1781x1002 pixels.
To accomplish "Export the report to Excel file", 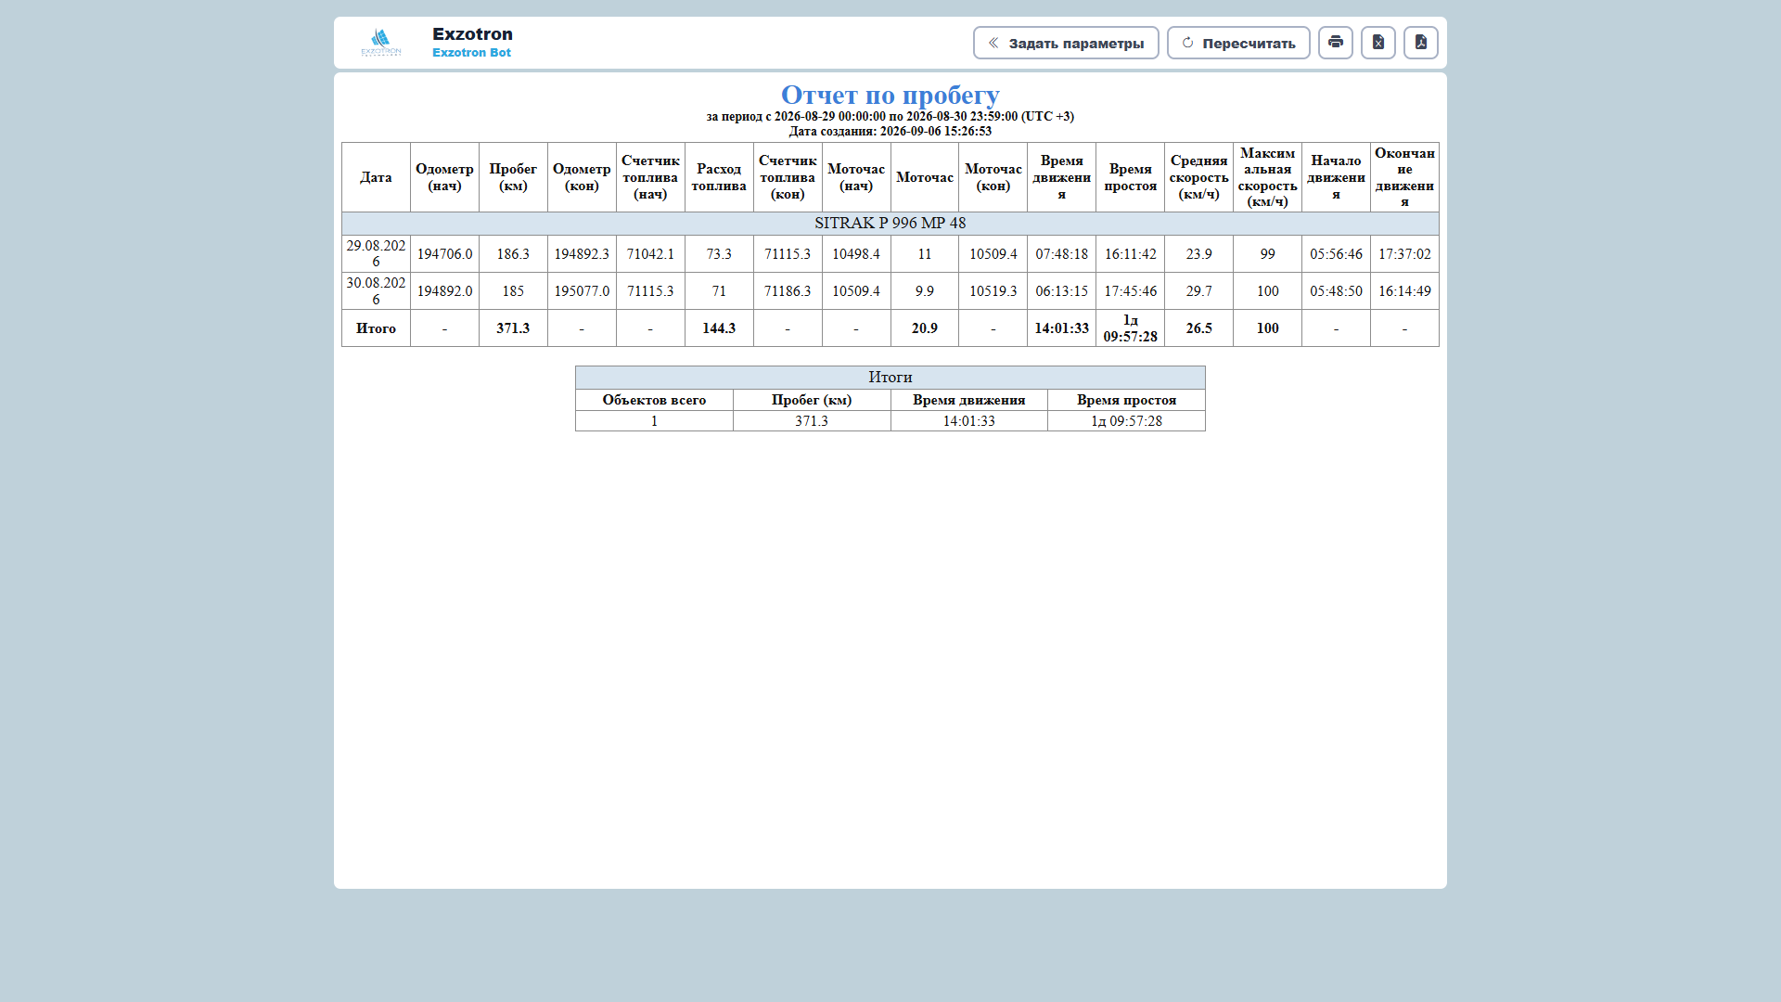I will click(1377, 43).
